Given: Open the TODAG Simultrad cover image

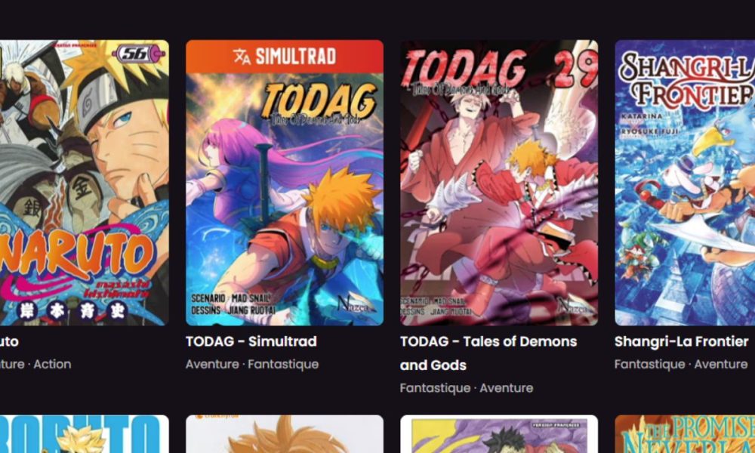Looking at the screenshot, I should point(285,183).
